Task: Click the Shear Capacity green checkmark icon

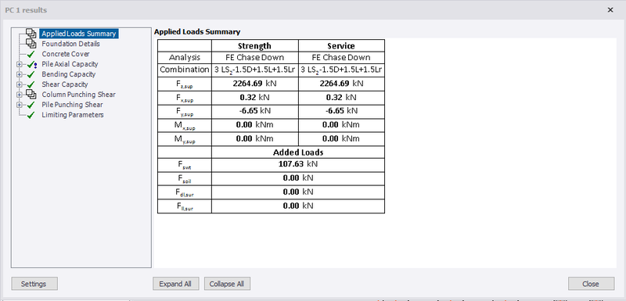Action: click(x=31, y=85)
